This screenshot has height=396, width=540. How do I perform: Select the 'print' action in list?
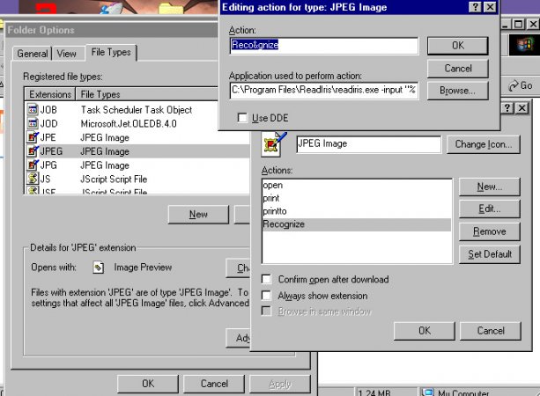(357, 198)
